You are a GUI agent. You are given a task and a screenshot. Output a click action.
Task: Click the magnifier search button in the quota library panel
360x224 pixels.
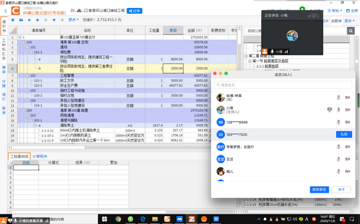pyautogui.click(x=350, y=31)
